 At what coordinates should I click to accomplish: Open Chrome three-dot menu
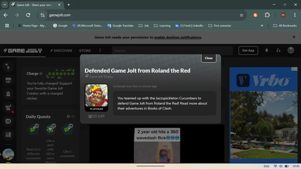pos(295,15)
